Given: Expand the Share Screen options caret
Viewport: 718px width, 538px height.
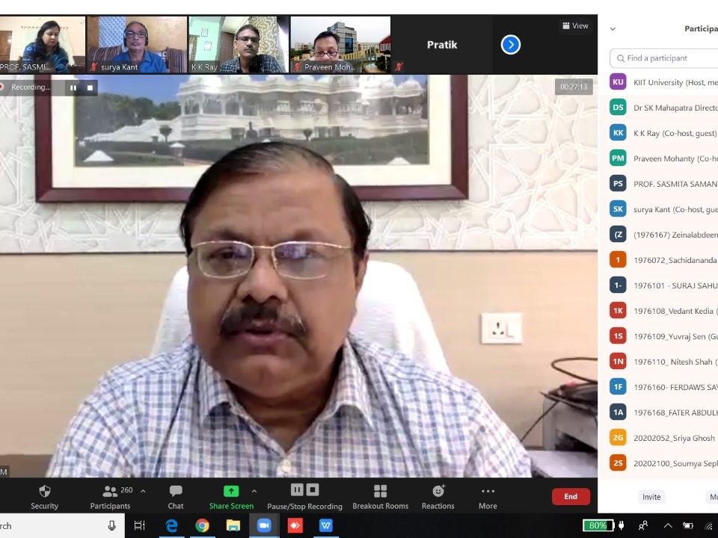Looking at the screenshot, I should tap(254, 491).
